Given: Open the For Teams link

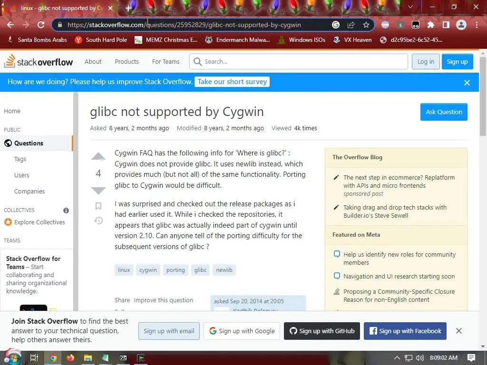Looking at the screenshot, I should pyautogui.click(x=166, y=61).
